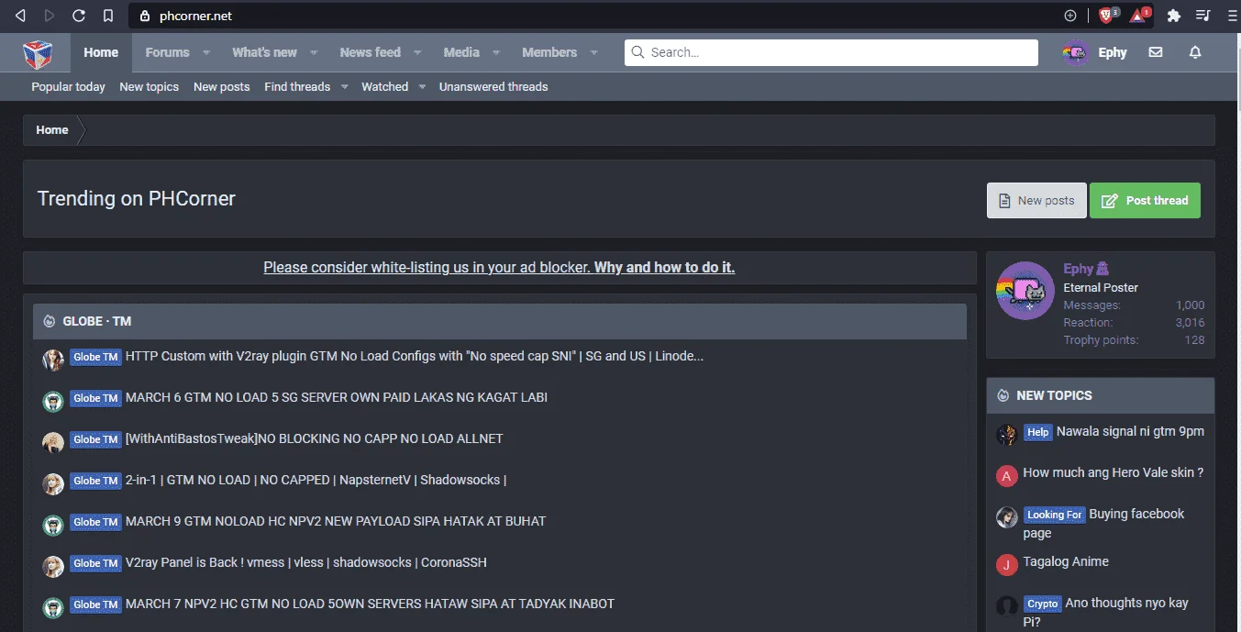
Task: Open the media playlist control icon
Action: pos(1202,16)
